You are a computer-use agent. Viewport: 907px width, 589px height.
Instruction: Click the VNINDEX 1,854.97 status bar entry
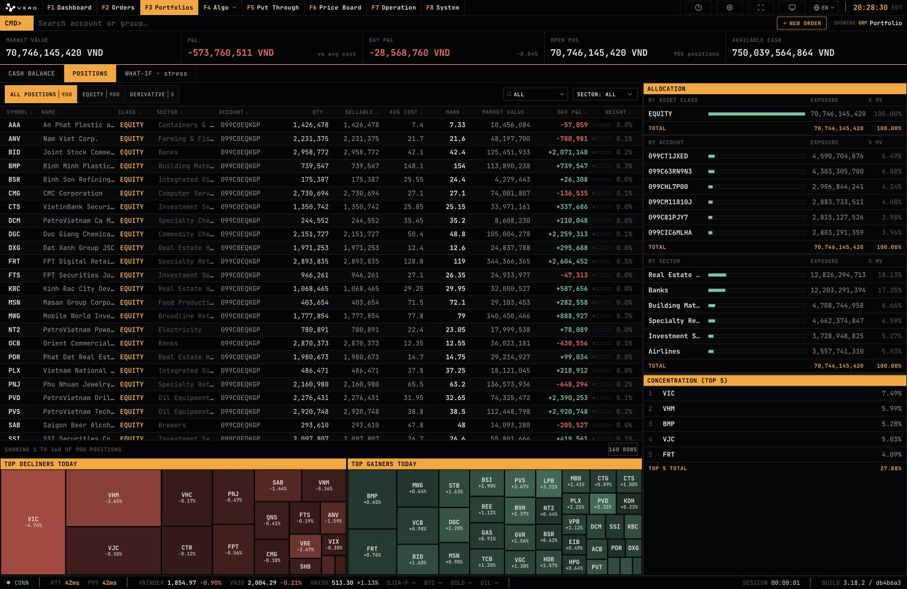pos(180,583)
